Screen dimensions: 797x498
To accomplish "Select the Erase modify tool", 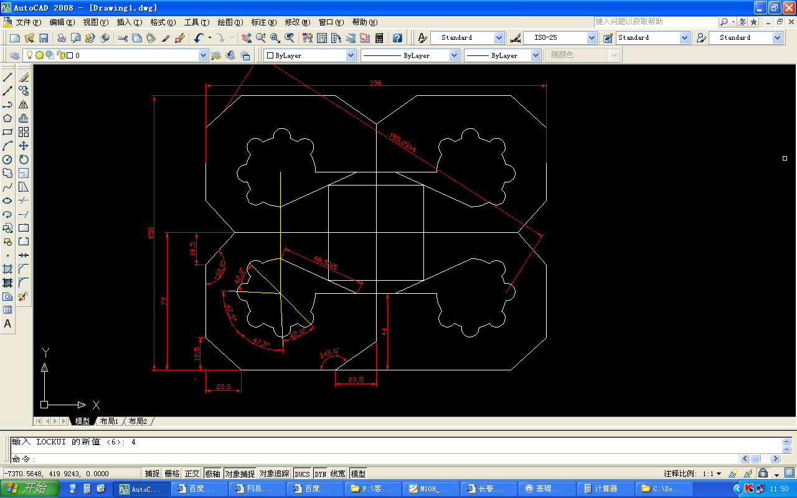I will (x=24, y=77).
